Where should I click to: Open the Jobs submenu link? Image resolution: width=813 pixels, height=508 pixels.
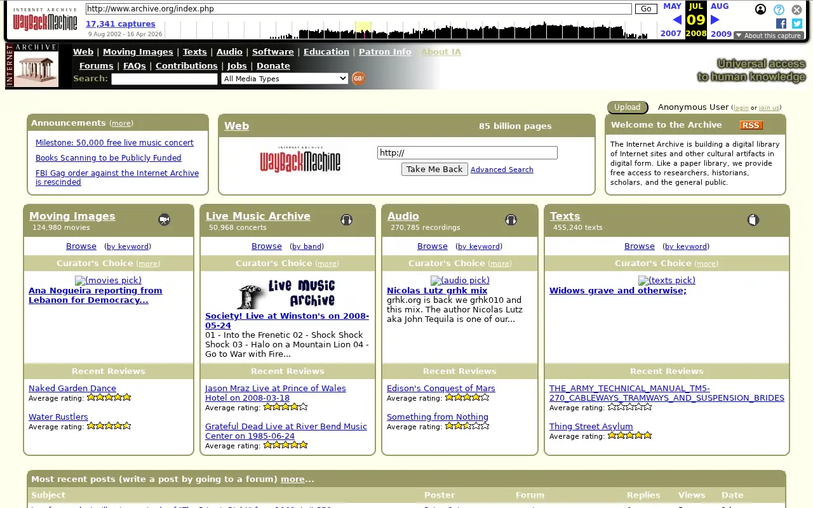pos(237,66)
